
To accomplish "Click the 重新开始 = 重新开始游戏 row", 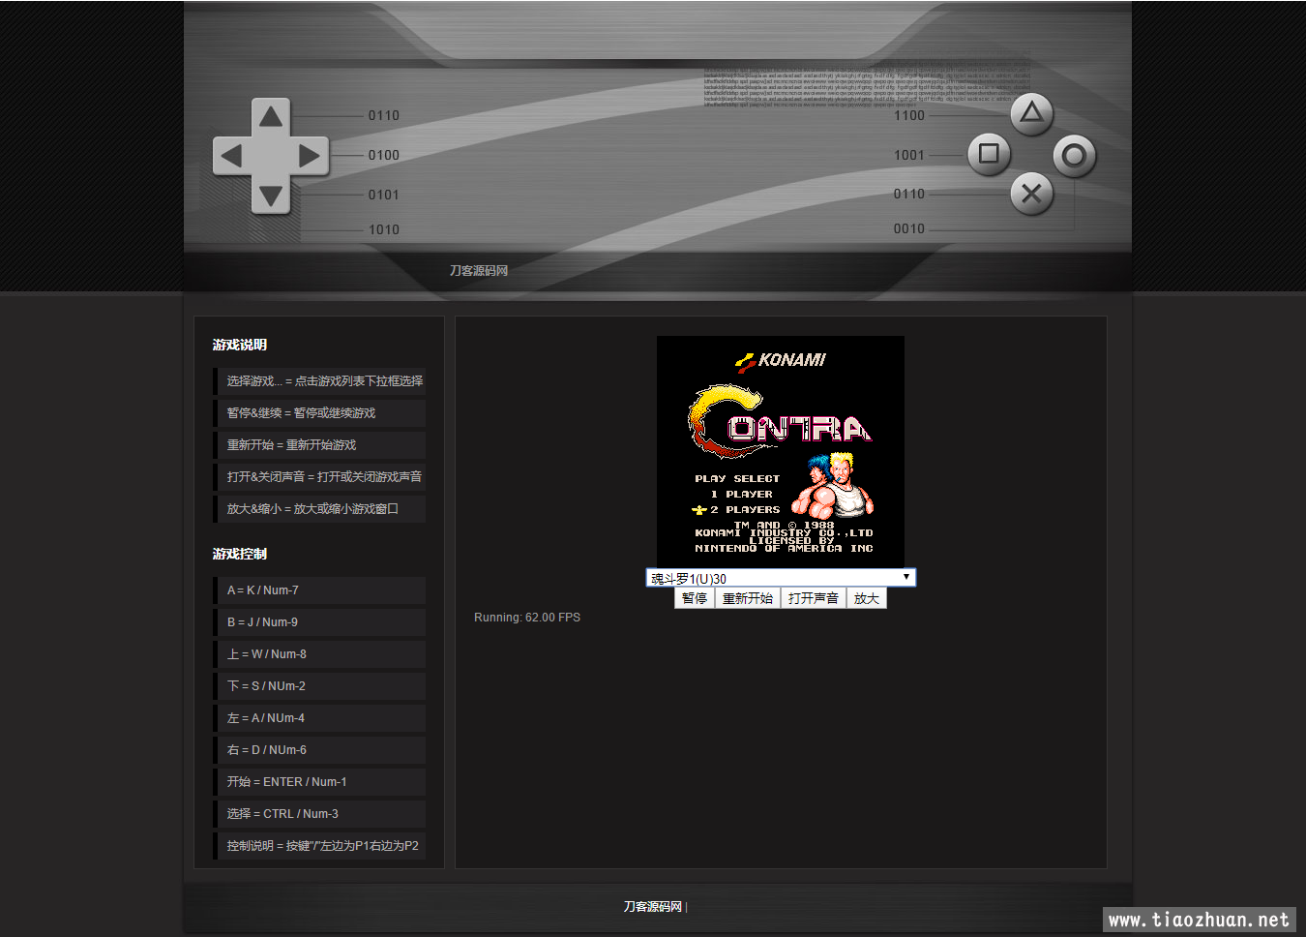I will (x=319, y=445).
